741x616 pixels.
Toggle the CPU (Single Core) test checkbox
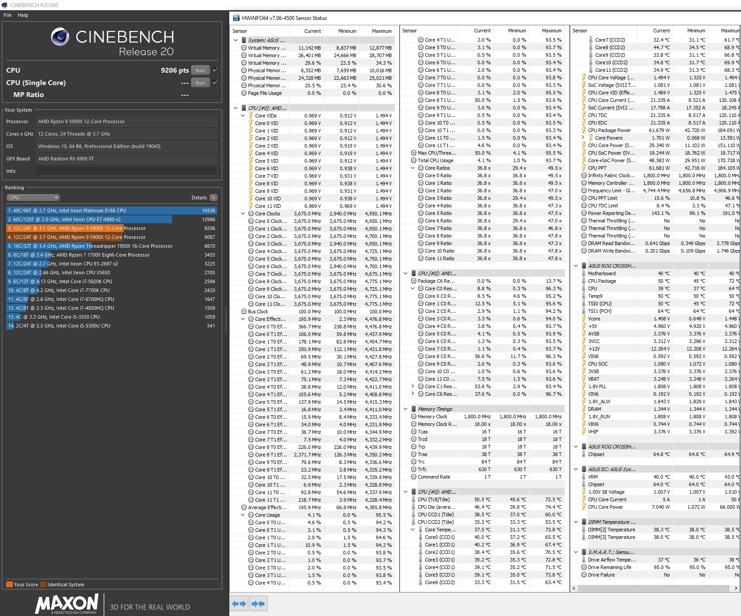tap(215, 82)
